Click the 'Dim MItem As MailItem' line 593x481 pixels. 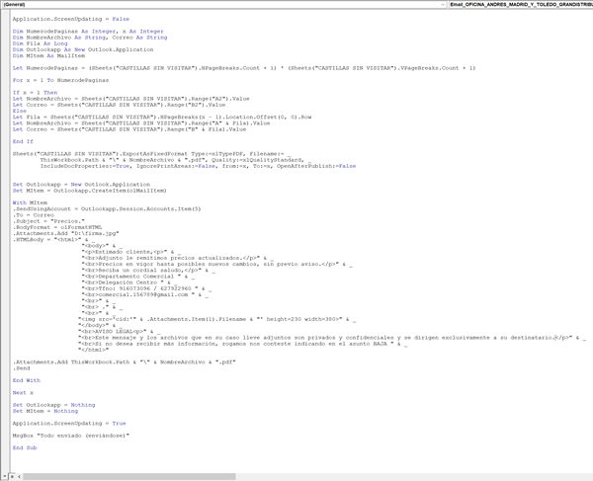pos(48,55)
